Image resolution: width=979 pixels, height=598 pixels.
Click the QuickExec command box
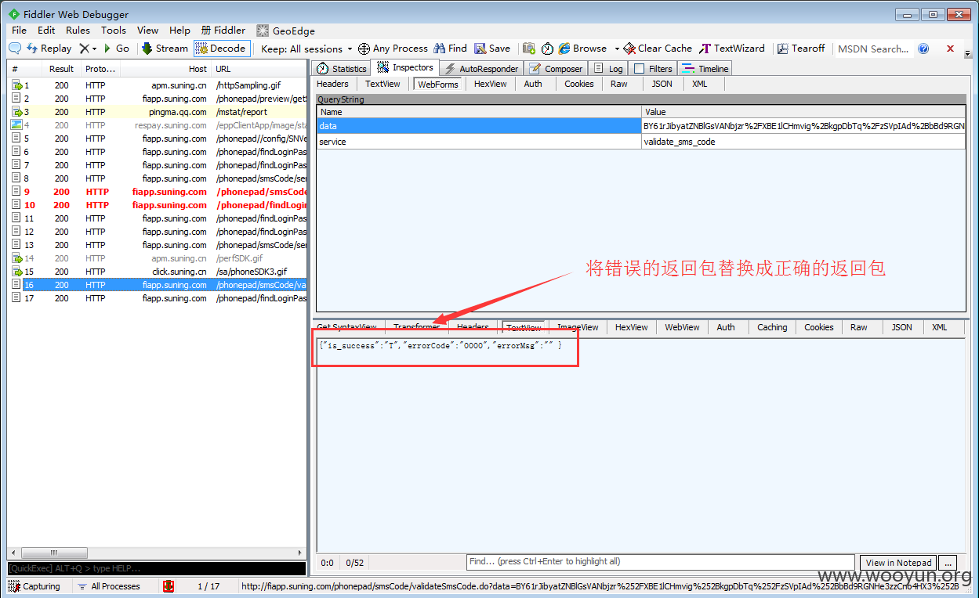coord(157,568)
